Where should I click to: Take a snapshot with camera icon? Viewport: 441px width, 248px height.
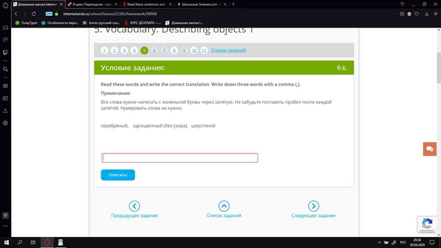pos(402,14)
